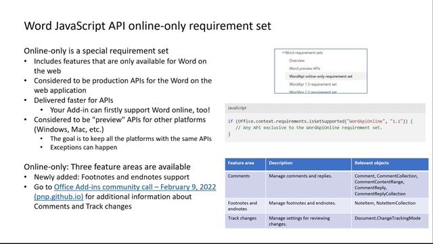Click 'Manage comments and replies.' cell
Screen dimensions: 433x244
[x=309, y=184]
